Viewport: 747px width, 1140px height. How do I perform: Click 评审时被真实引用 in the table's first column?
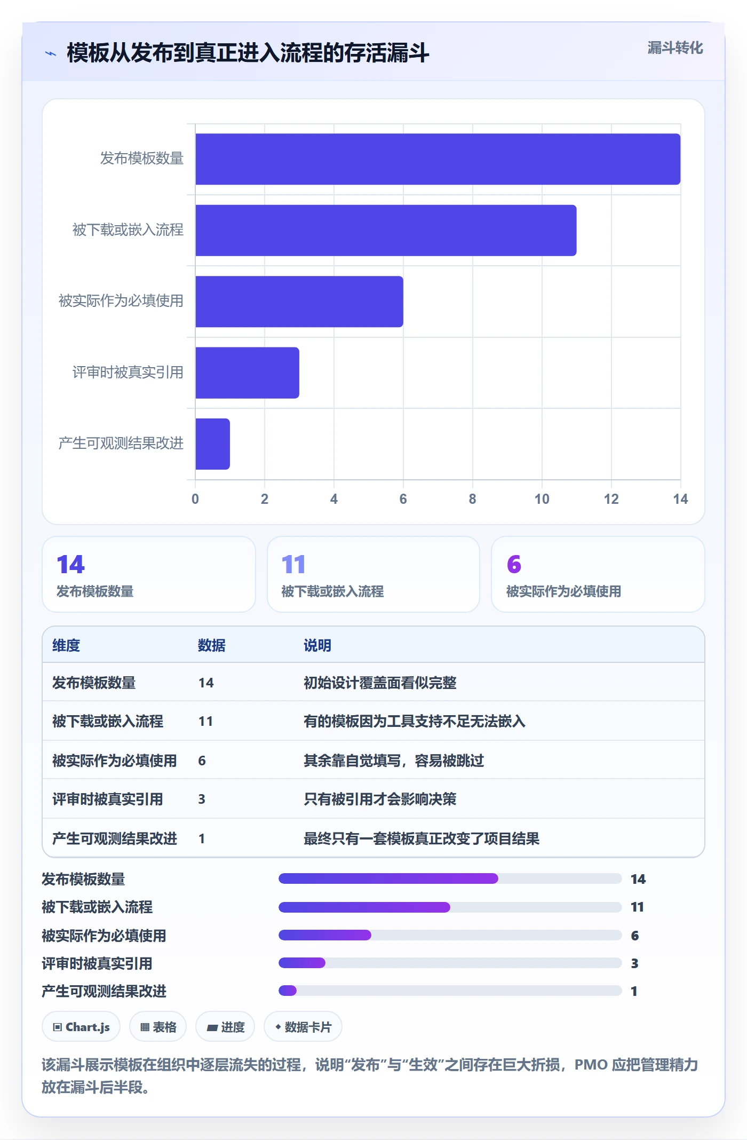[x=107, y=799]
